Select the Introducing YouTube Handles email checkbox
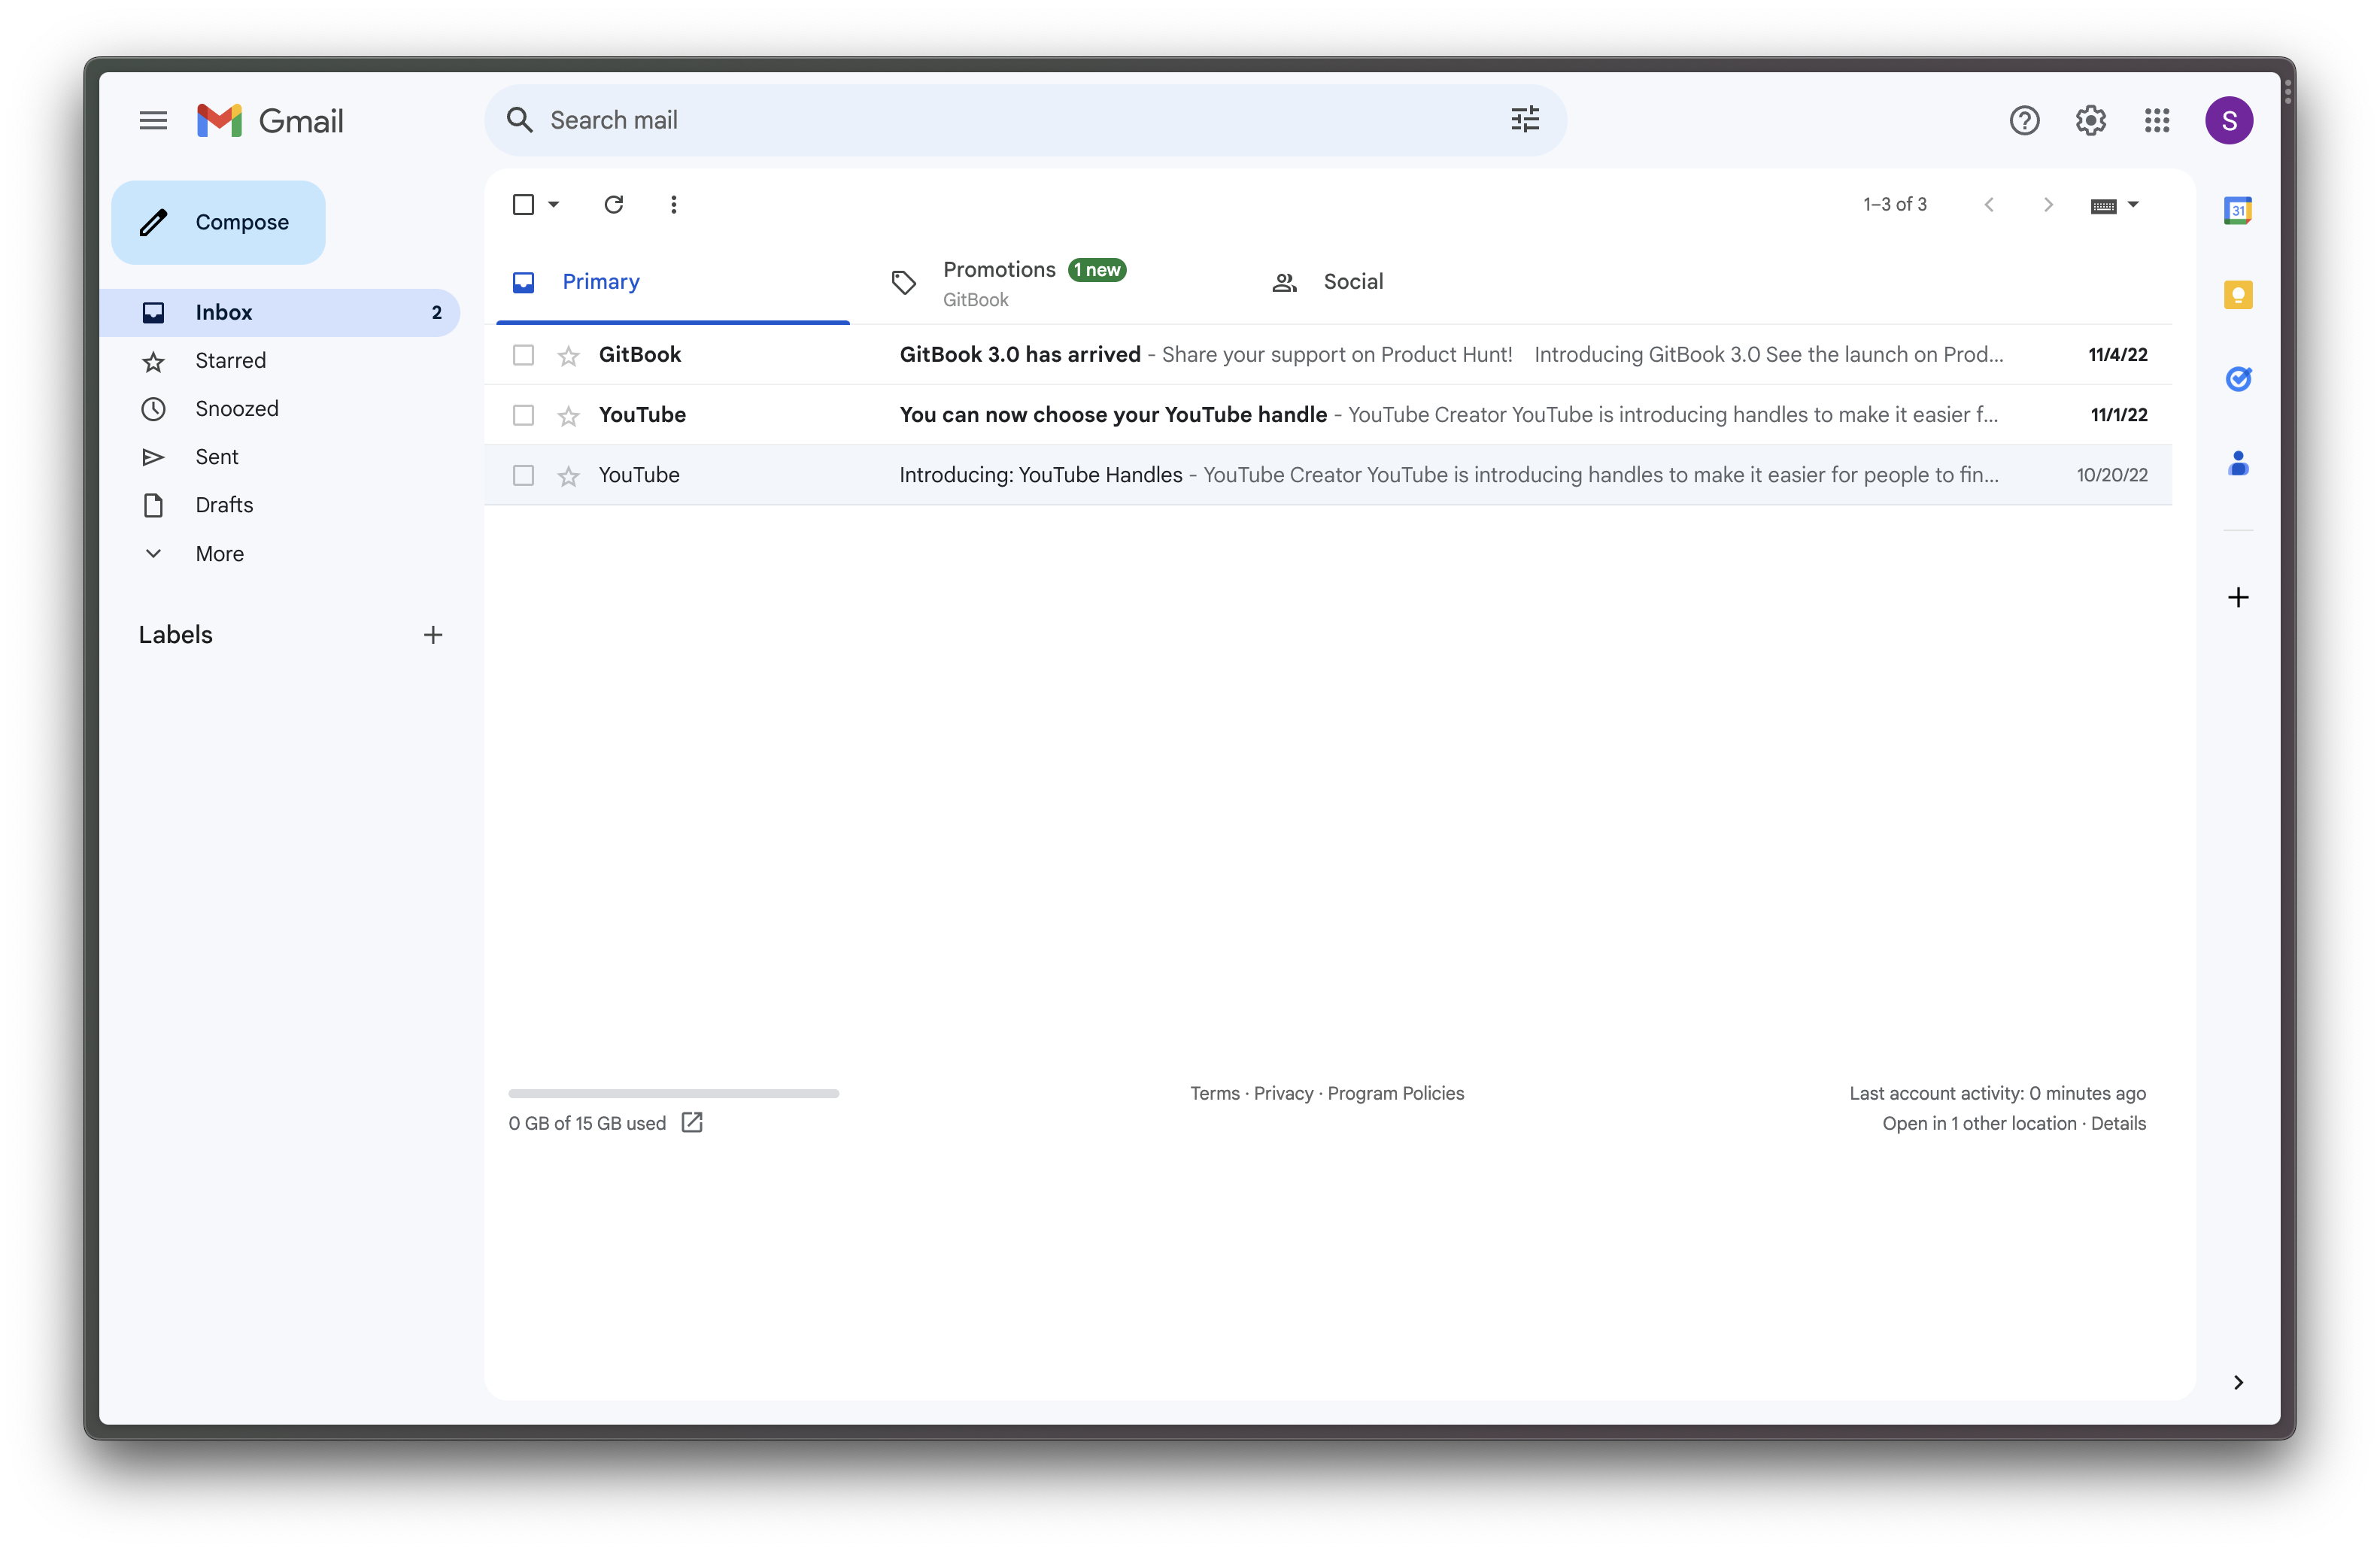 click(523, 476)
